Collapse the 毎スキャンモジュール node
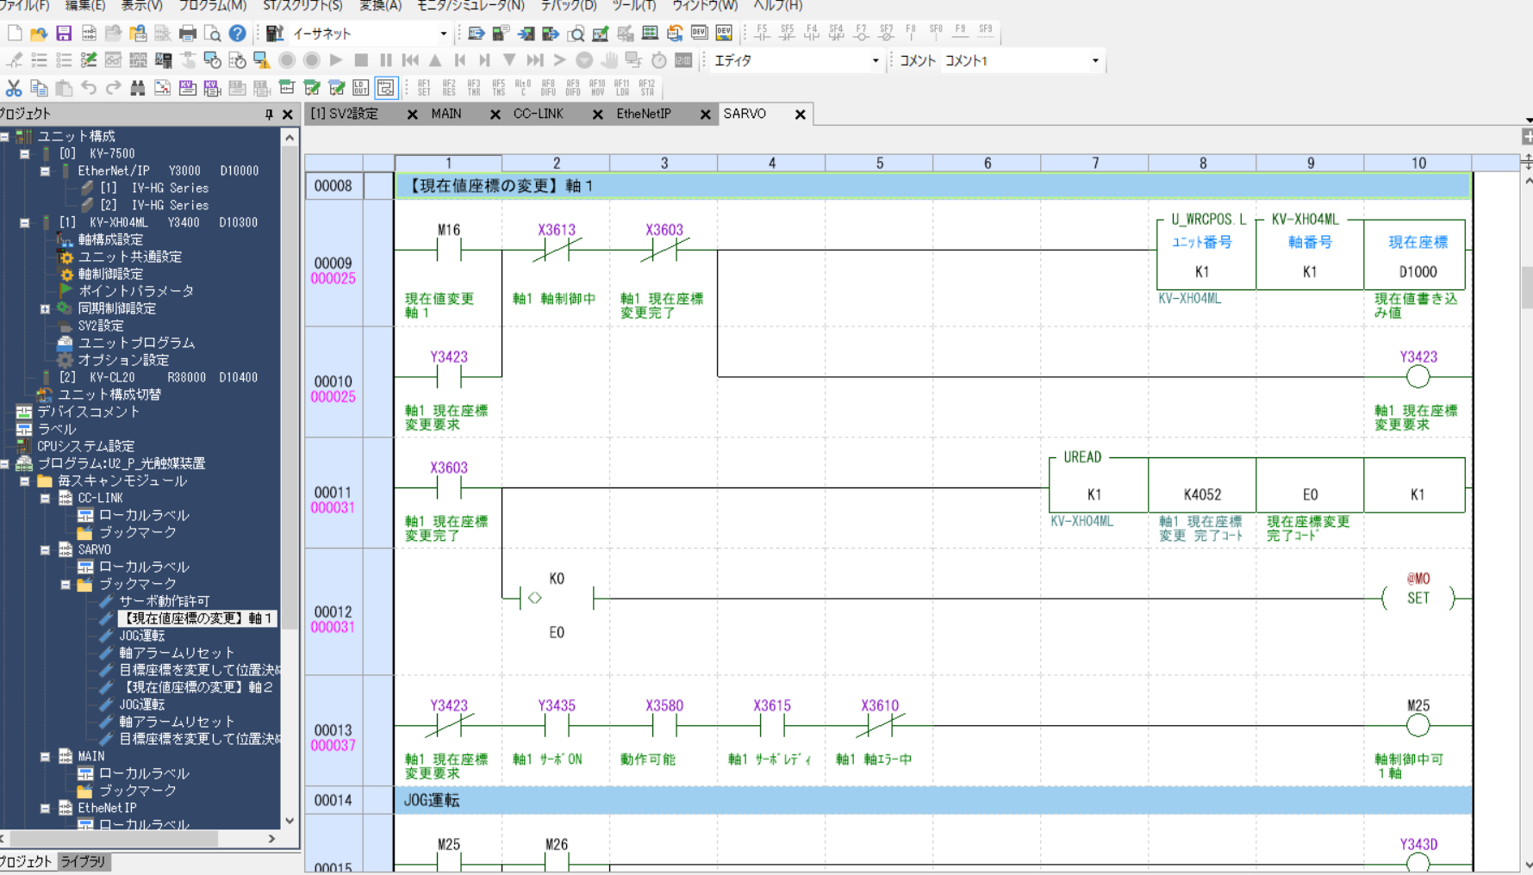 (24, 481)
